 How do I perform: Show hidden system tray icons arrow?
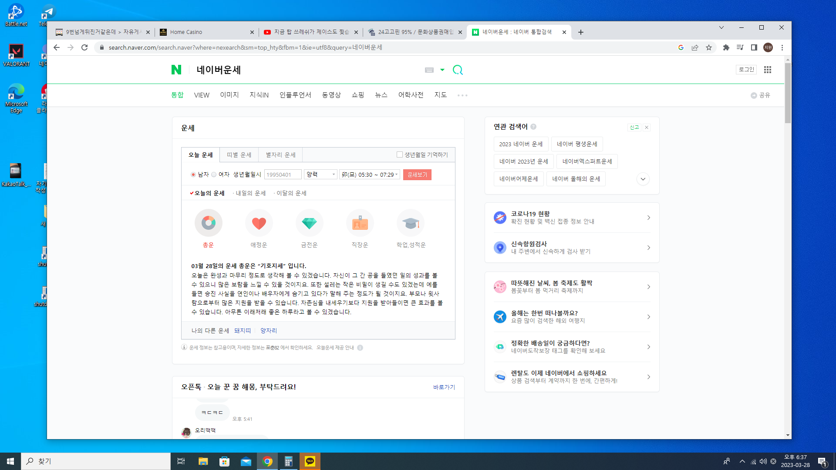(x=742, y=461)
